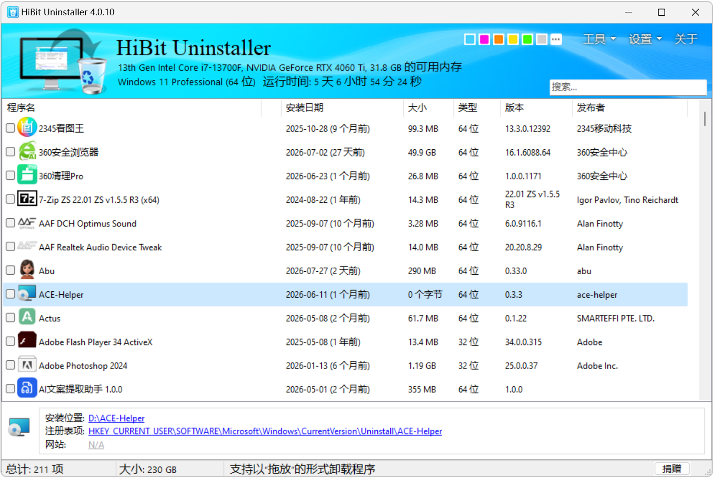Click the 360安全浏览器 program icon
The height and width of the screenshot is (478, 714).
pyautogui.click(x=27, y=152)
